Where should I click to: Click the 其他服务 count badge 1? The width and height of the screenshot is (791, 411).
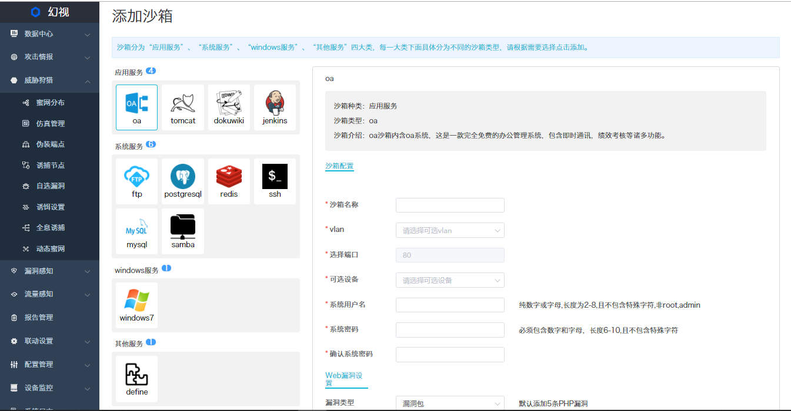(151, 342)
